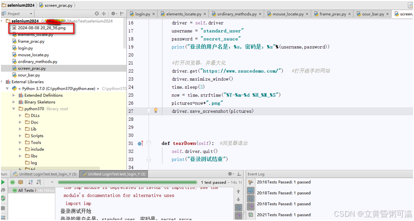The width and height of the screenshot is (414, 221).
Task: Expand the Lib folder
Action: click(x=20, y=129)
